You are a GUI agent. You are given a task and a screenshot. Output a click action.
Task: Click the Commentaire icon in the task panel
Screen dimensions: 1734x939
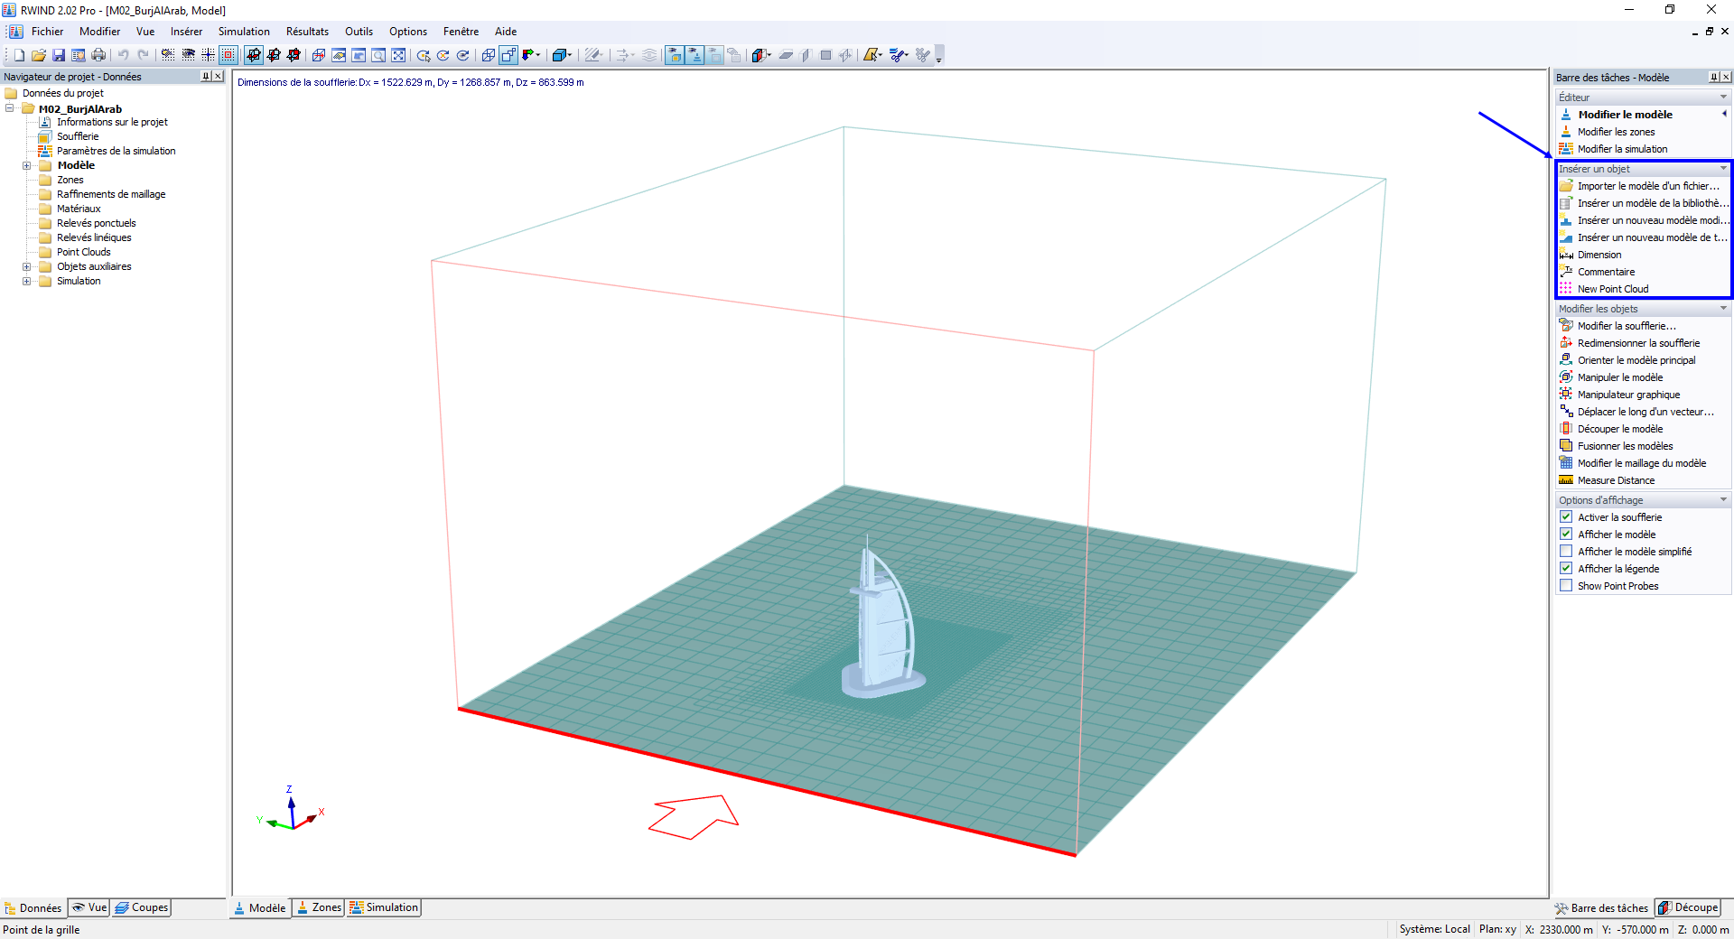[1566, 272]
